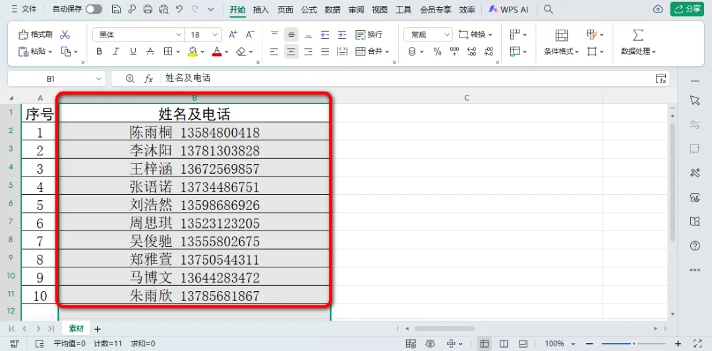Open WPS AI button
The height and width of the screenshot is (351, 712).
coord(508,9)
